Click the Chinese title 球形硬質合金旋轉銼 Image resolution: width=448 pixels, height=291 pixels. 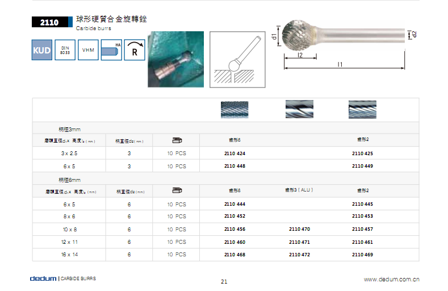click(111, 19)
